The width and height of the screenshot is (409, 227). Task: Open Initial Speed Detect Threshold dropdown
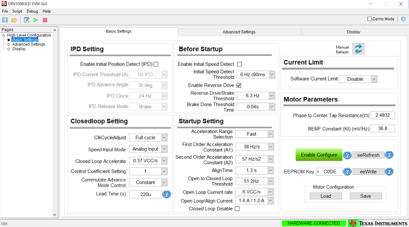pyautogui.click(x=256, y=75)
